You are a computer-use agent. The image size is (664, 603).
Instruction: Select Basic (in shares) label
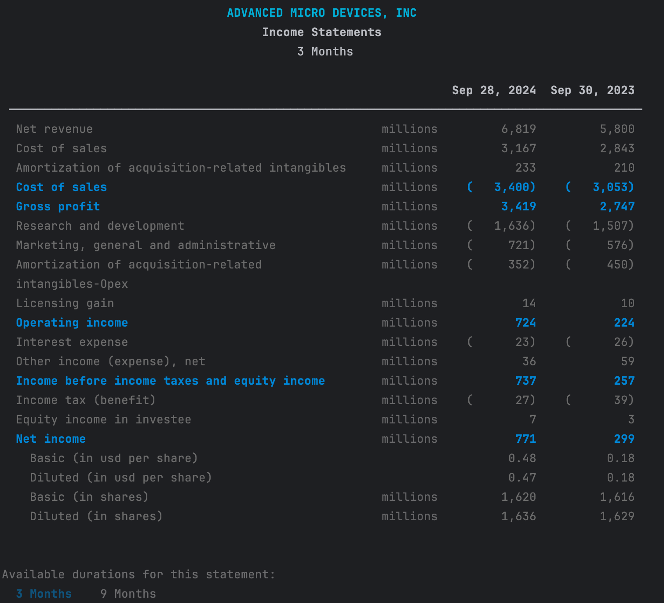click(x=89, y=497)
